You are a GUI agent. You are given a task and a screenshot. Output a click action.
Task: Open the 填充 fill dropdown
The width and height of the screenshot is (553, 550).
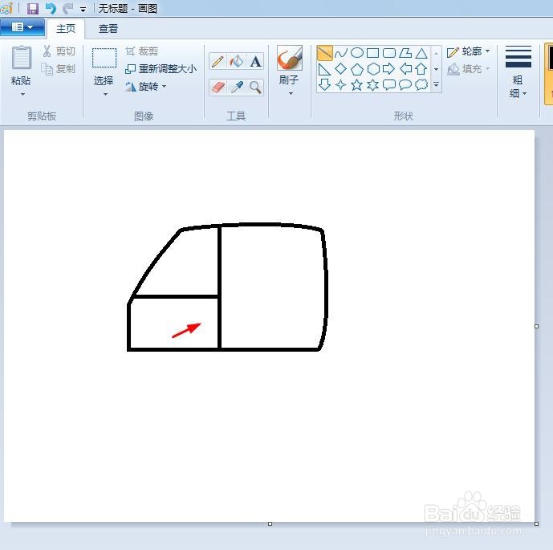click(x=469, y=69)
